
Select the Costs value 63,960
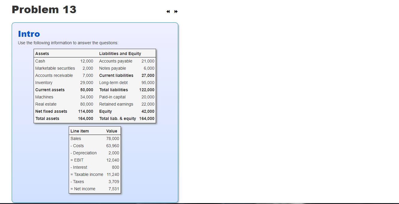coord(112,146)
